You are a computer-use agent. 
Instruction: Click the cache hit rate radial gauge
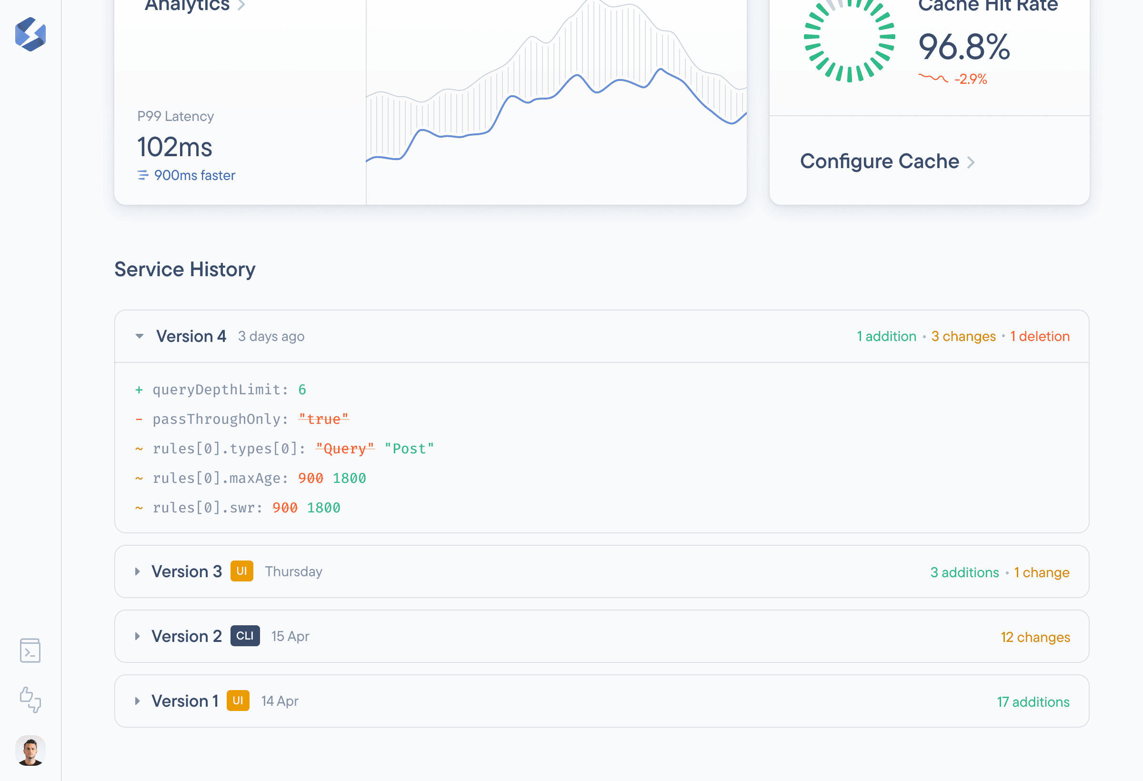click(849, 37)
